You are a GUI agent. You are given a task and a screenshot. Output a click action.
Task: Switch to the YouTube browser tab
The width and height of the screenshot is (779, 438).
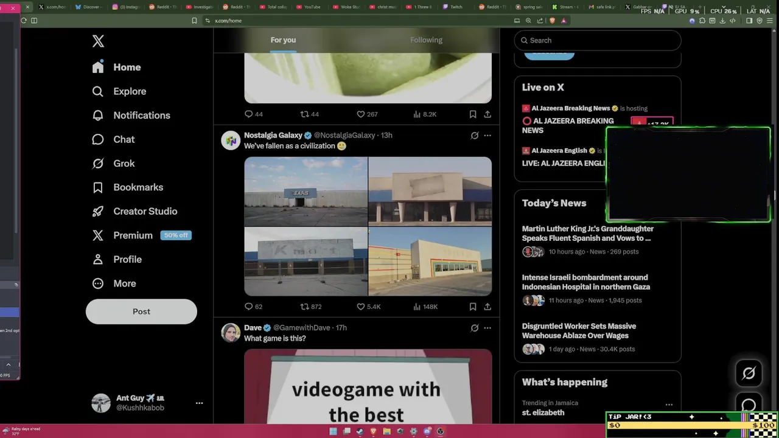pos(309,7)
